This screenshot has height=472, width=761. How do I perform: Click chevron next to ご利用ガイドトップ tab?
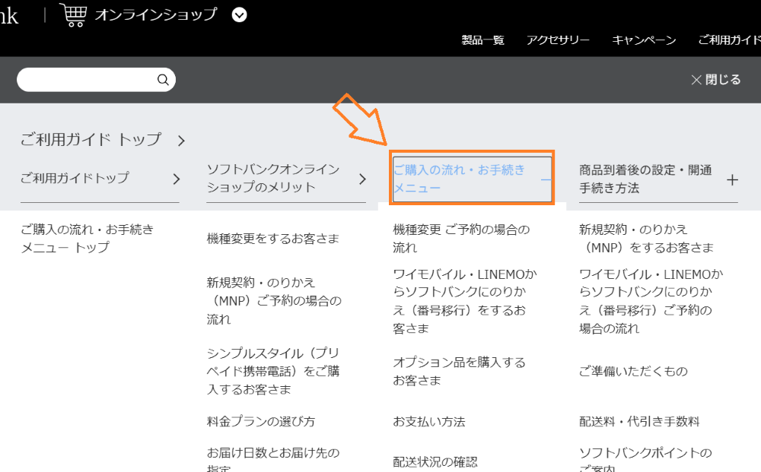point(177,179)
